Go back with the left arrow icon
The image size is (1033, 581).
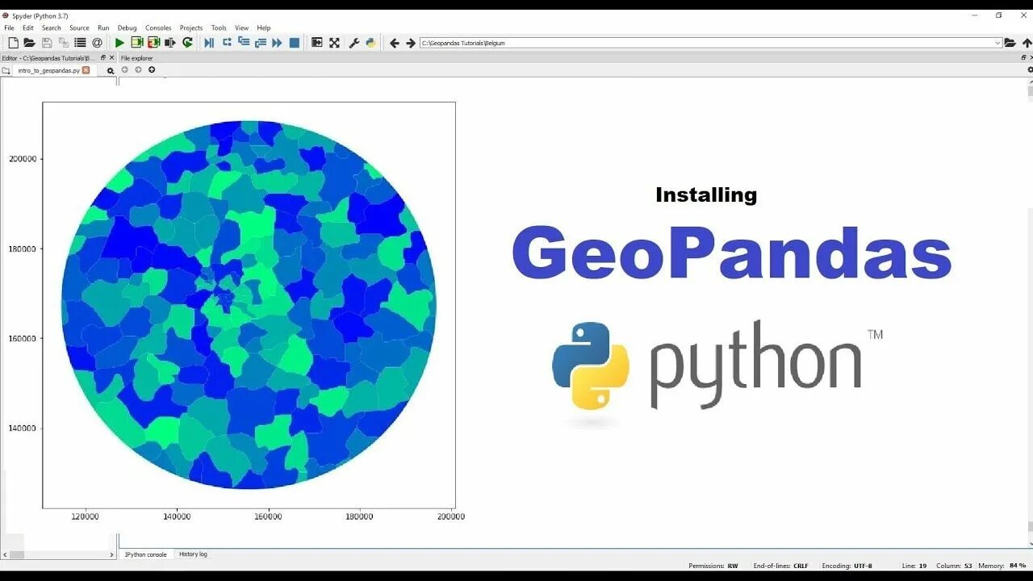click(394, 43)
